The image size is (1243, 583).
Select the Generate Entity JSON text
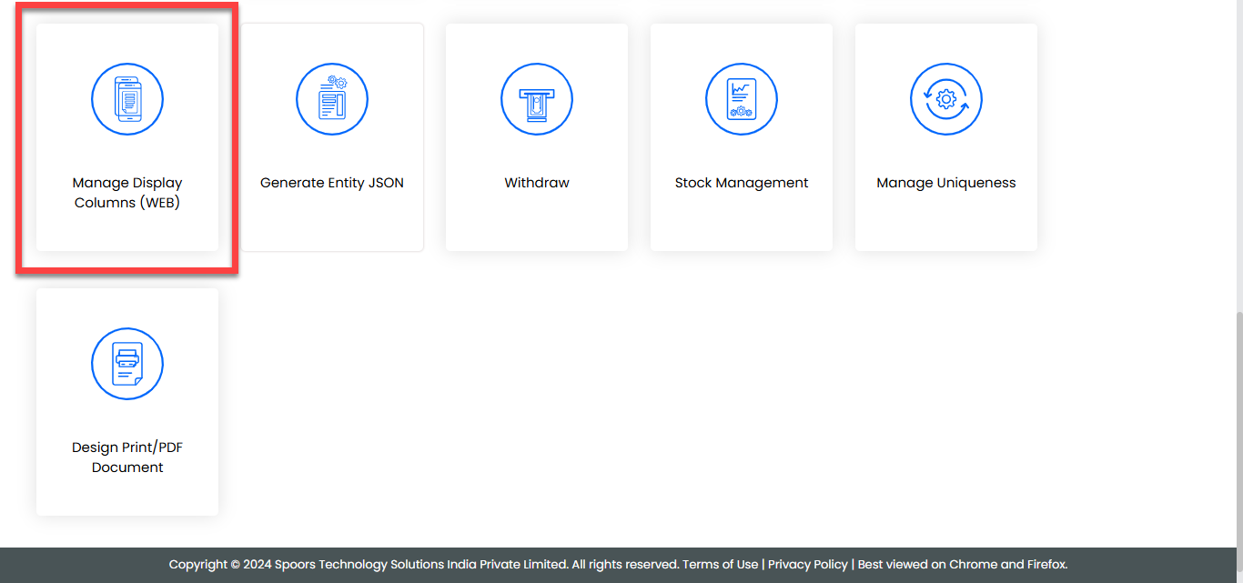(x=332, y=183)
